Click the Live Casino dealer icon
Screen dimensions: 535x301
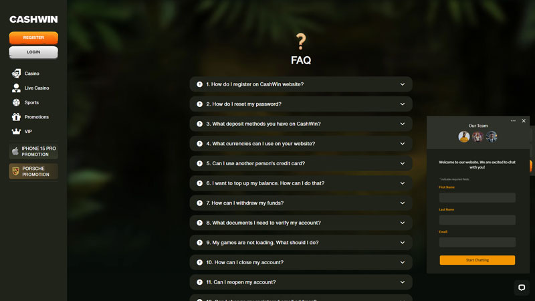[17, 88]
